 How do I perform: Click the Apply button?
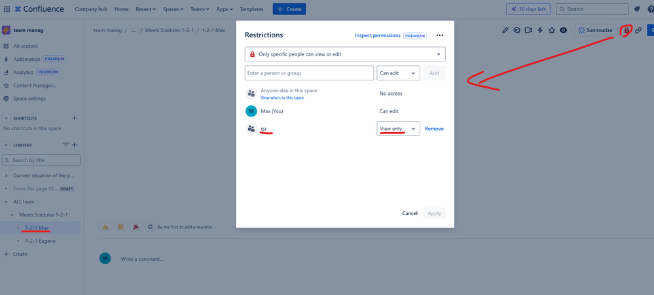pos(434,213)
